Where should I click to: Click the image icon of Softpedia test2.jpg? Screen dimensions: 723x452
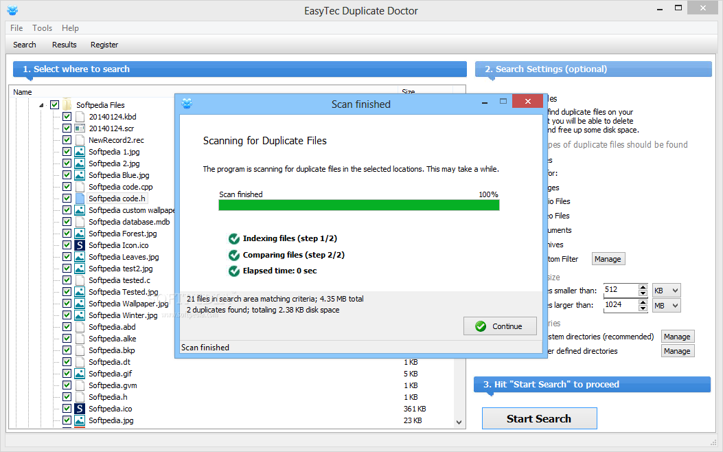(80, 269)
